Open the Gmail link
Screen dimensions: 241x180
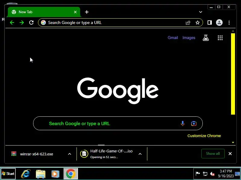173,38
